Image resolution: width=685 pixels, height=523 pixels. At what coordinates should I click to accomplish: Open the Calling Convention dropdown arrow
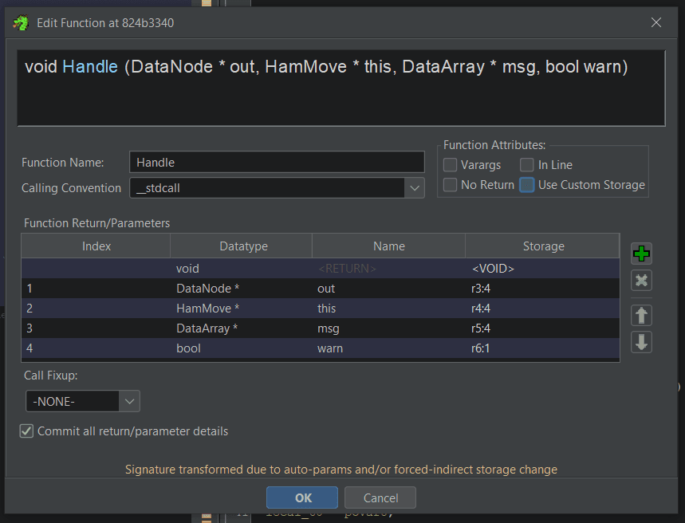[x=415, y=188]
